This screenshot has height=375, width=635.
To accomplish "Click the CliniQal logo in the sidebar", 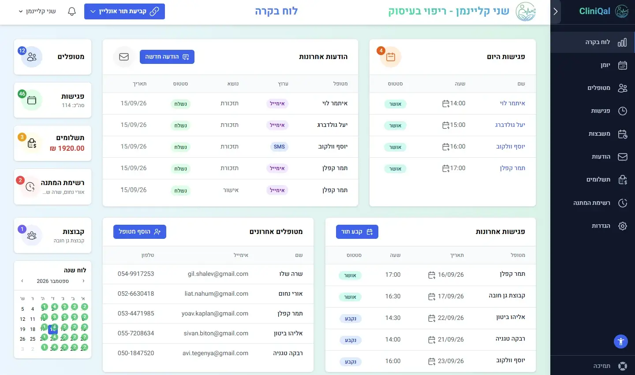I will tap(604, 11).
